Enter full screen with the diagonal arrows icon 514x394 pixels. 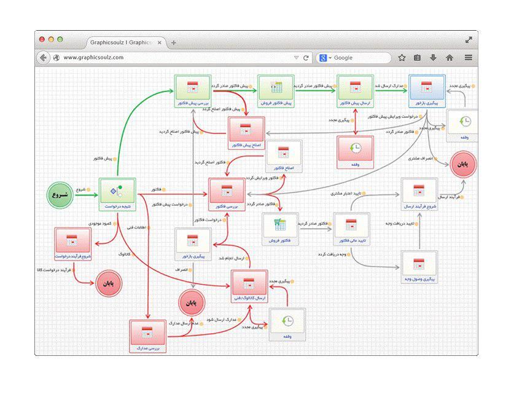(469, 40)
